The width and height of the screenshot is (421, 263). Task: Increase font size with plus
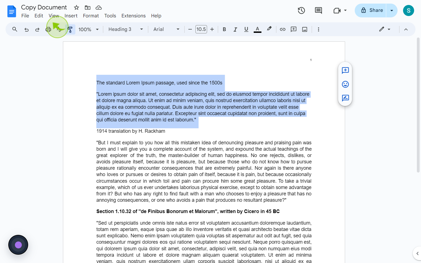[212, 29]
